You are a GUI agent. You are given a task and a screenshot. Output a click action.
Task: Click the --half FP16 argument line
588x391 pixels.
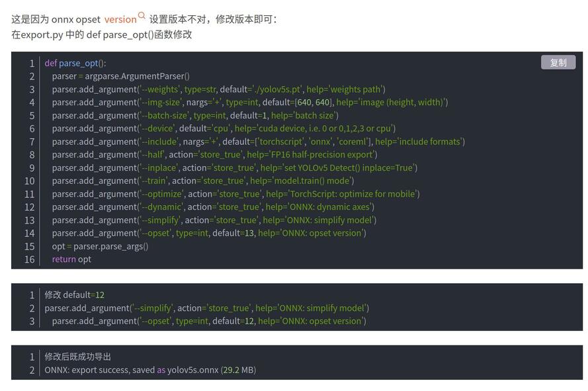(x=214, y=155)
